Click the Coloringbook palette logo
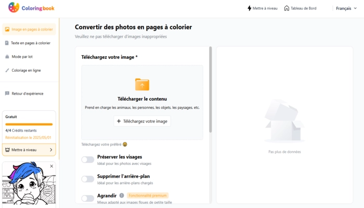364x208 pixels. coord(14,7)
